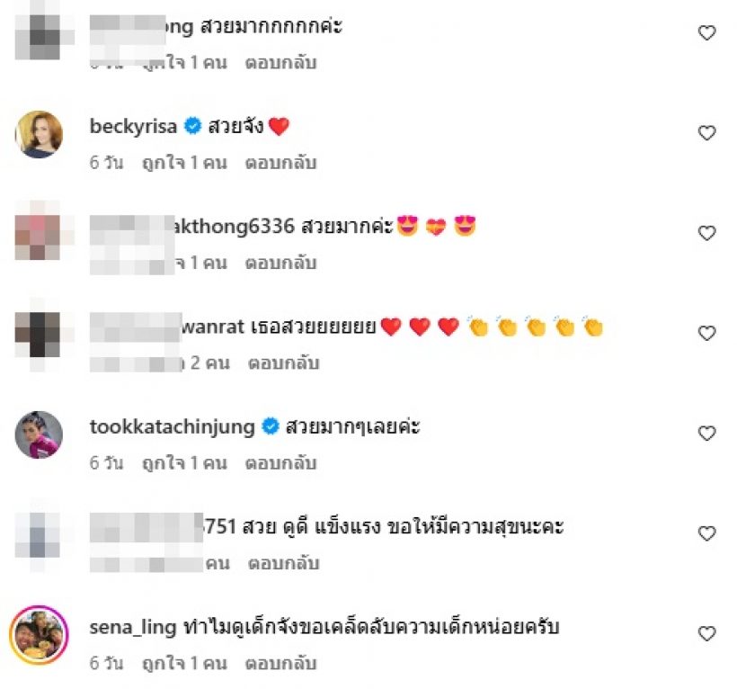Like tookkatachinjung's comment using the heart icon
The height and width of the screenshot is (689, 737).
[706, 434]
